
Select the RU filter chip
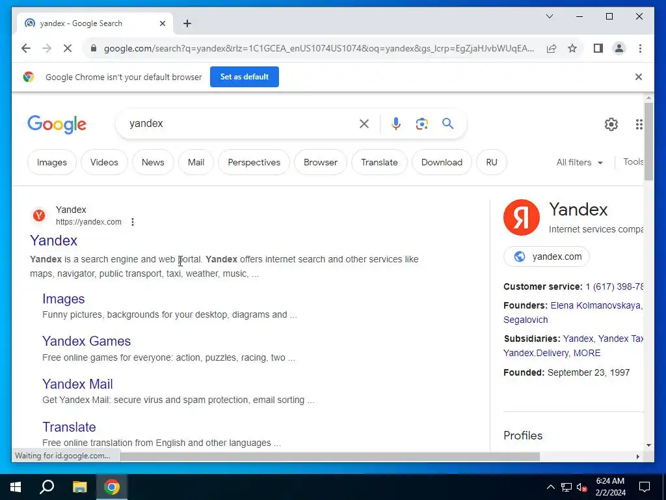click(x=492, y=162)
